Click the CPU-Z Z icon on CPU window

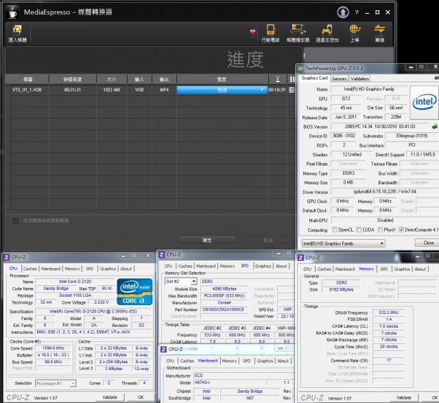coord(6,257)
